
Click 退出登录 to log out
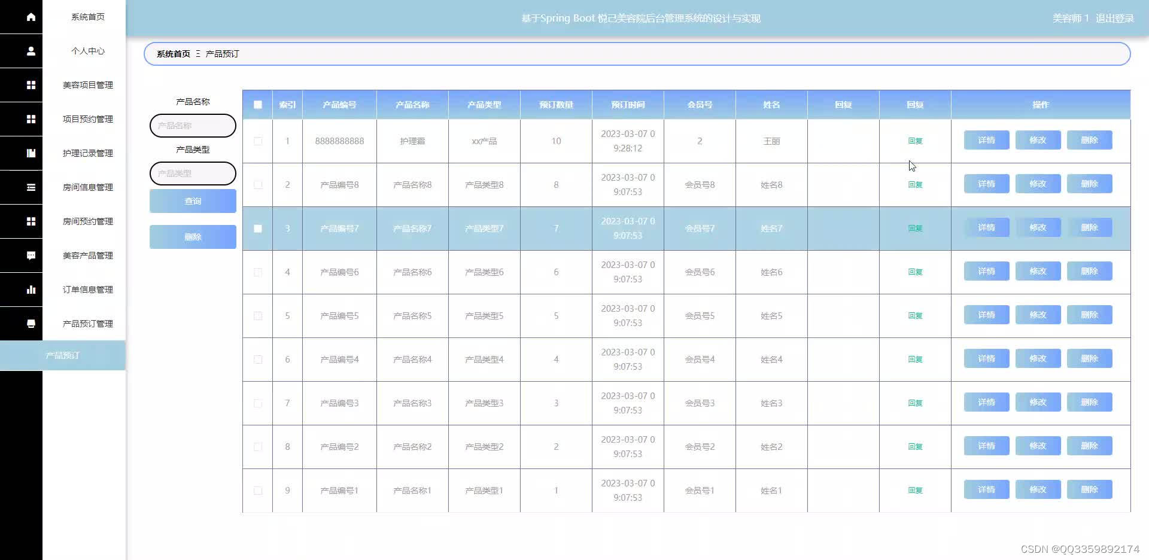point(1115,19)
